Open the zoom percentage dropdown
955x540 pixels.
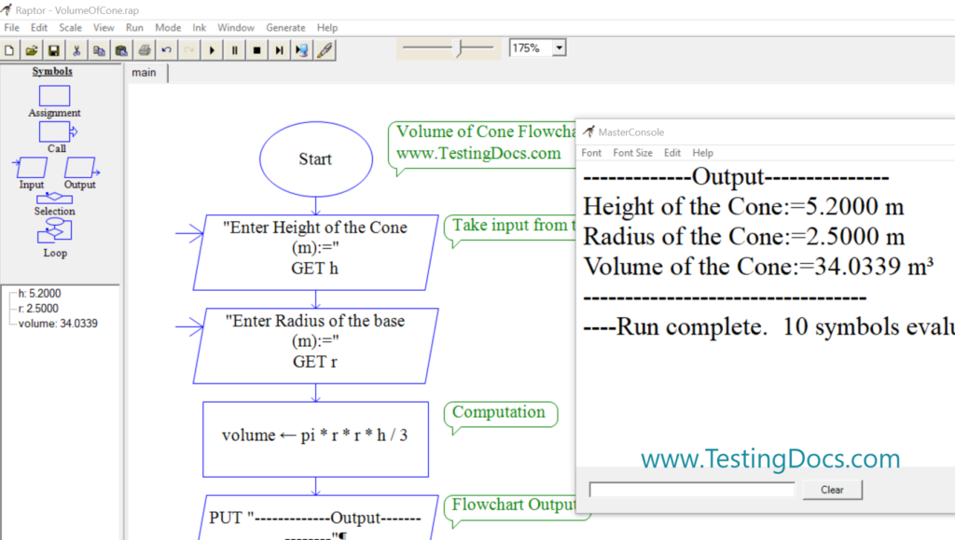point(559,47)
